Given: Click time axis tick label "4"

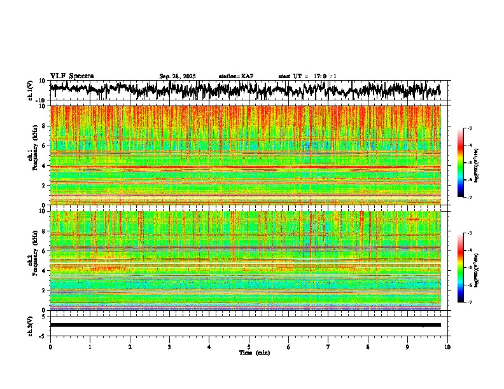Looking at the screenshot, I should coord(209,347).
